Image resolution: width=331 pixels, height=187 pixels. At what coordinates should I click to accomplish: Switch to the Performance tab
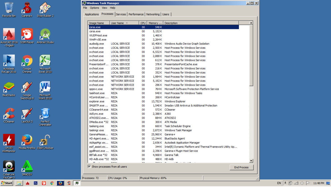136,15
